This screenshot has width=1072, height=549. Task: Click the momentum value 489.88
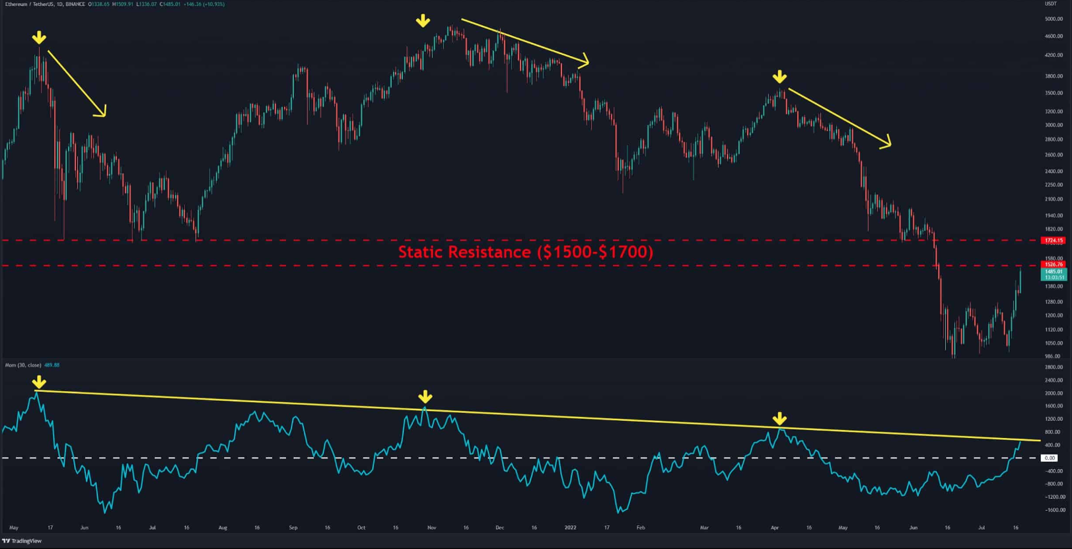point(52,365)
